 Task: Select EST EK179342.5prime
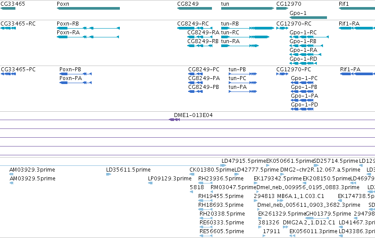point(256,183)
